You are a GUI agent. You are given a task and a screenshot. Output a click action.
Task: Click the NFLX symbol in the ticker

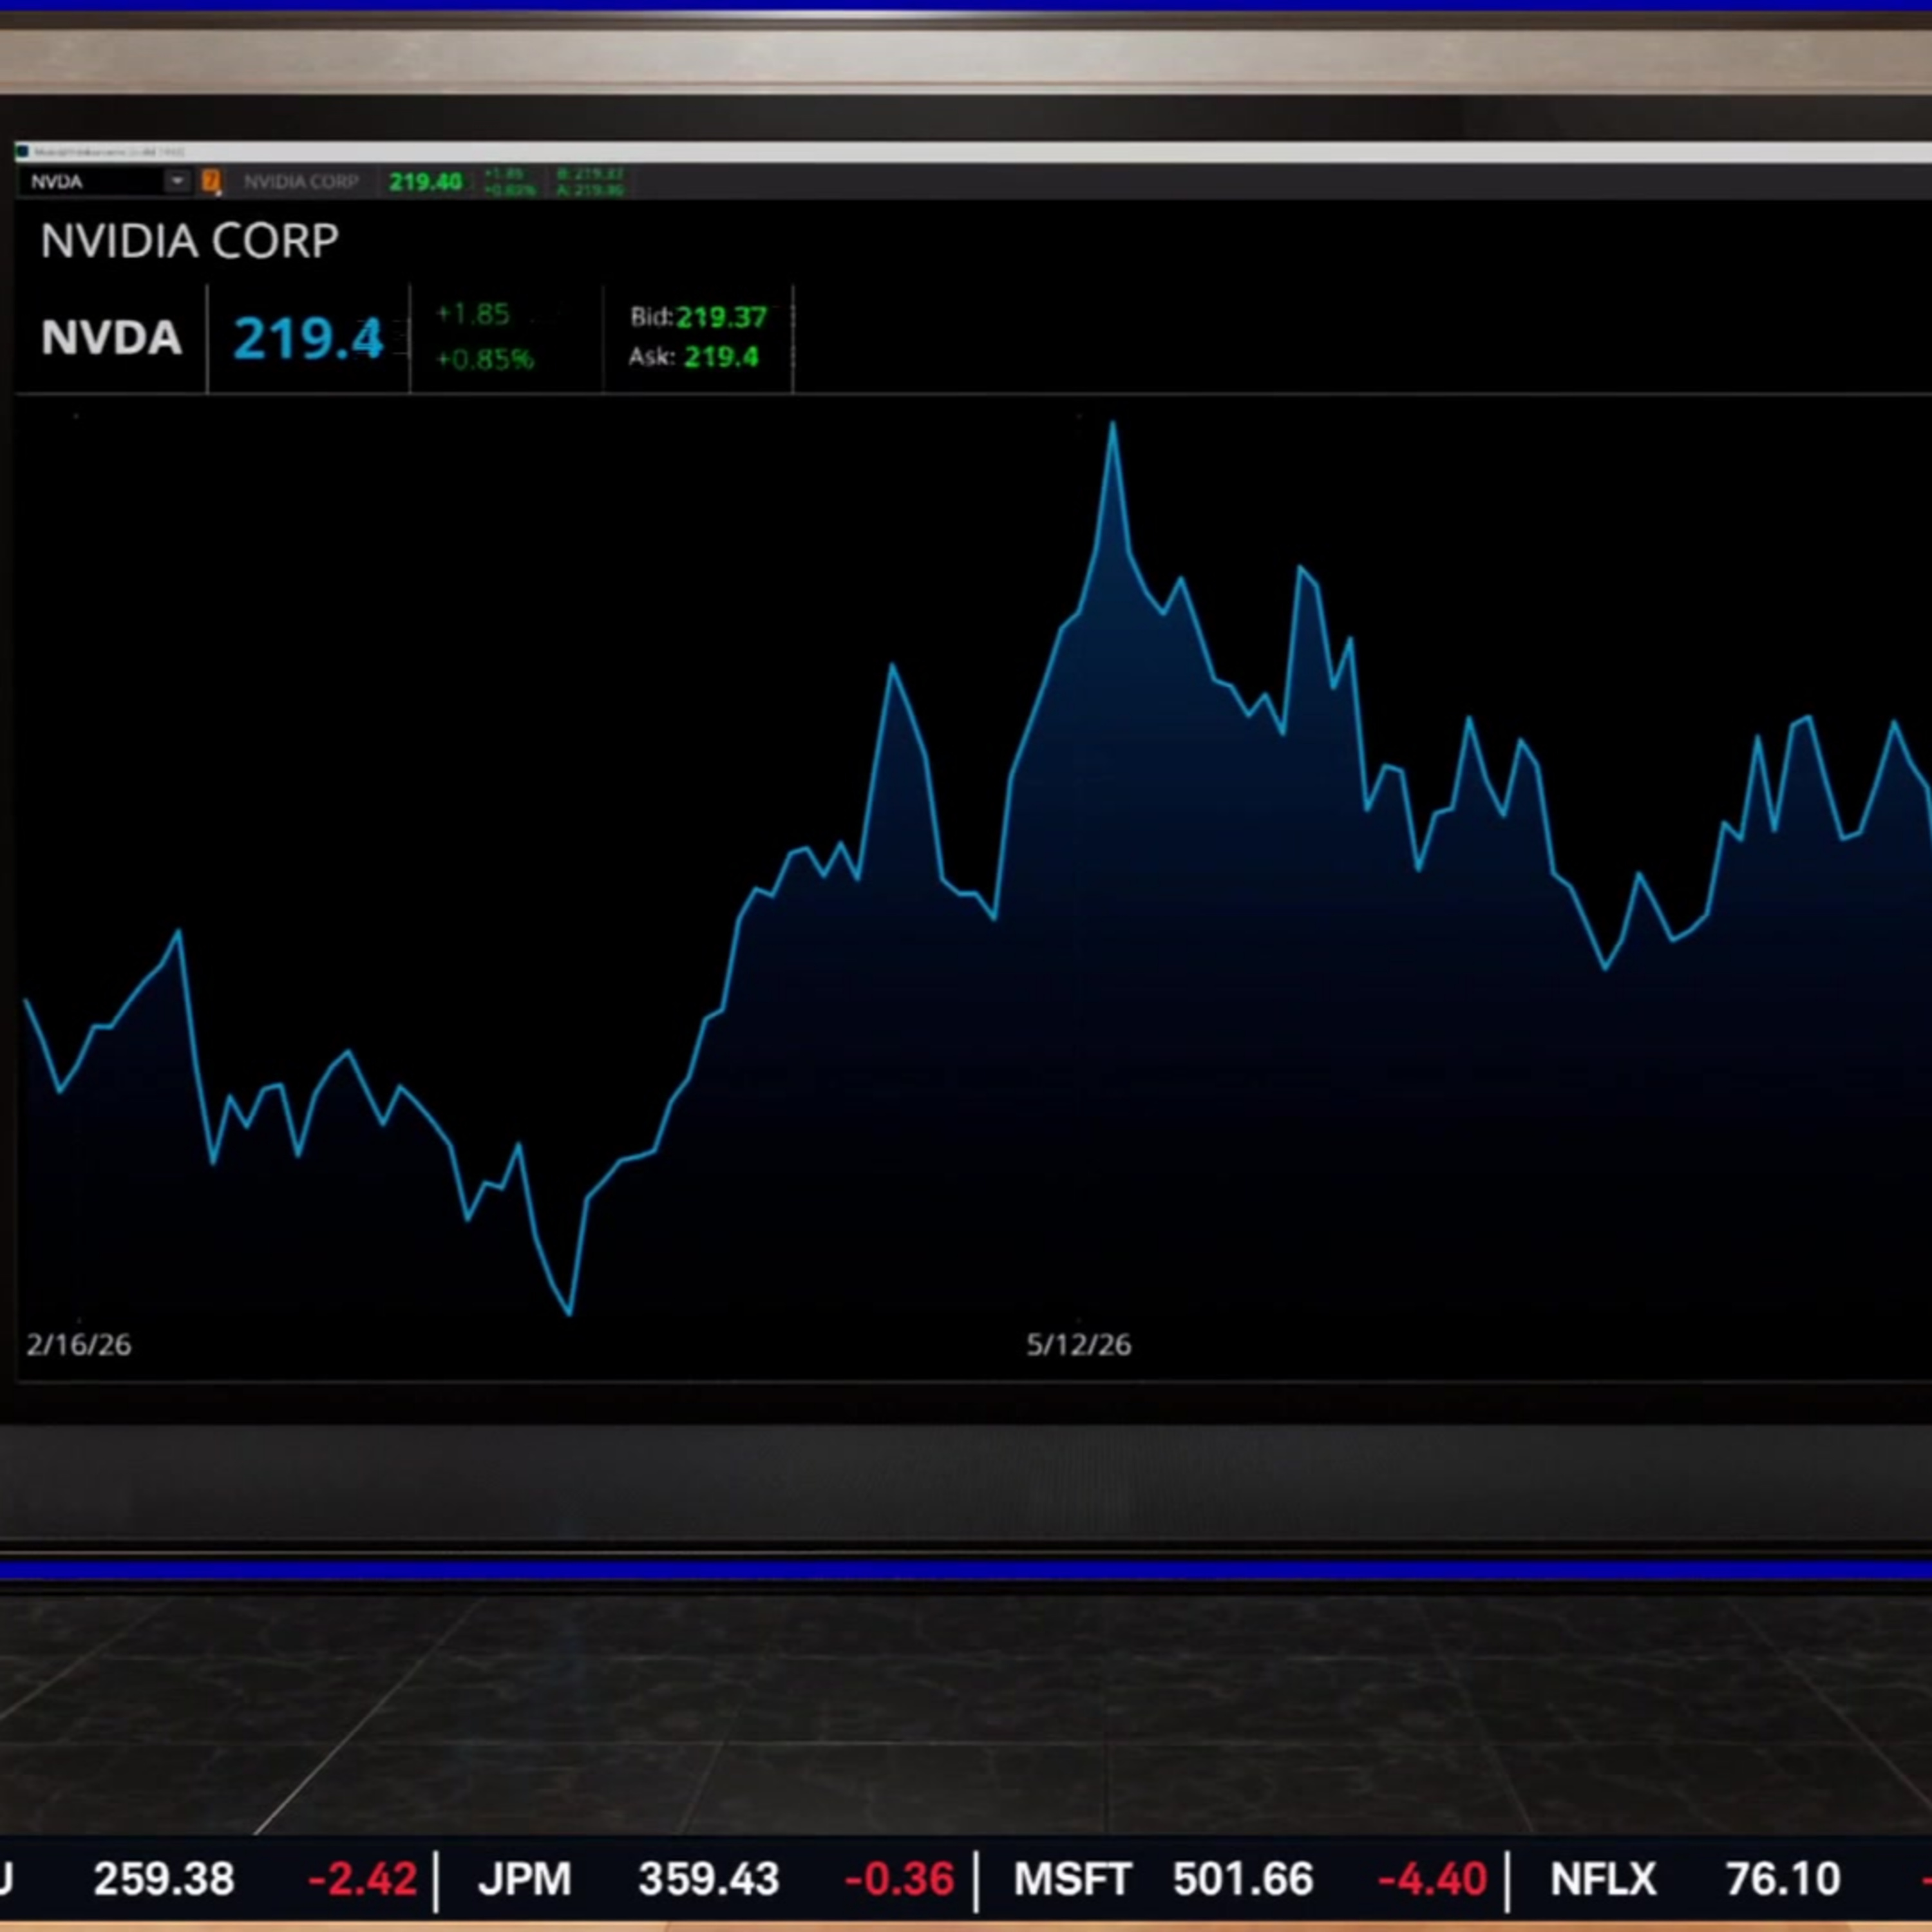(1603, 1879)
